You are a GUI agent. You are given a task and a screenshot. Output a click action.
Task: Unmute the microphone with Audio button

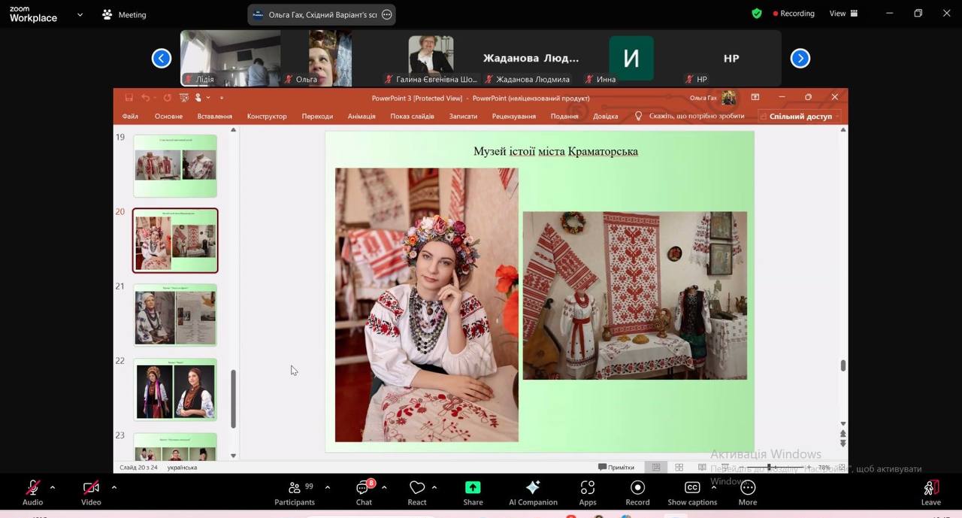(x=33, y=488)
